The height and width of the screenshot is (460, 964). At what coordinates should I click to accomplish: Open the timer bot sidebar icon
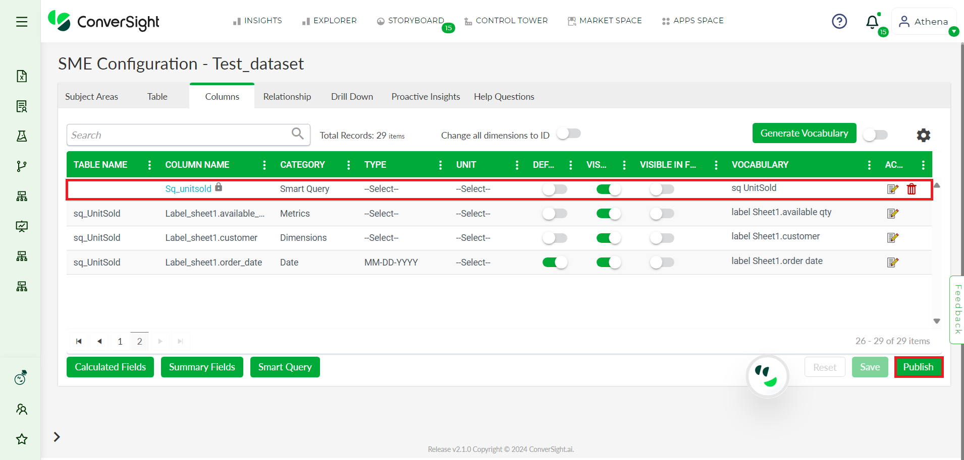click(x=21, y=377)
